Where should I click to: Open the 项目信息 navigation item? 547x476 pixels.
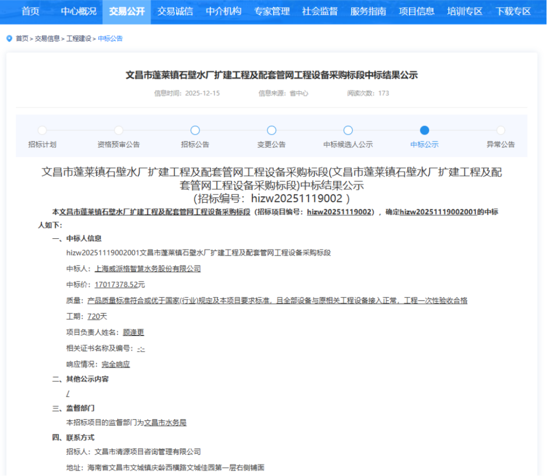(416, 12)
